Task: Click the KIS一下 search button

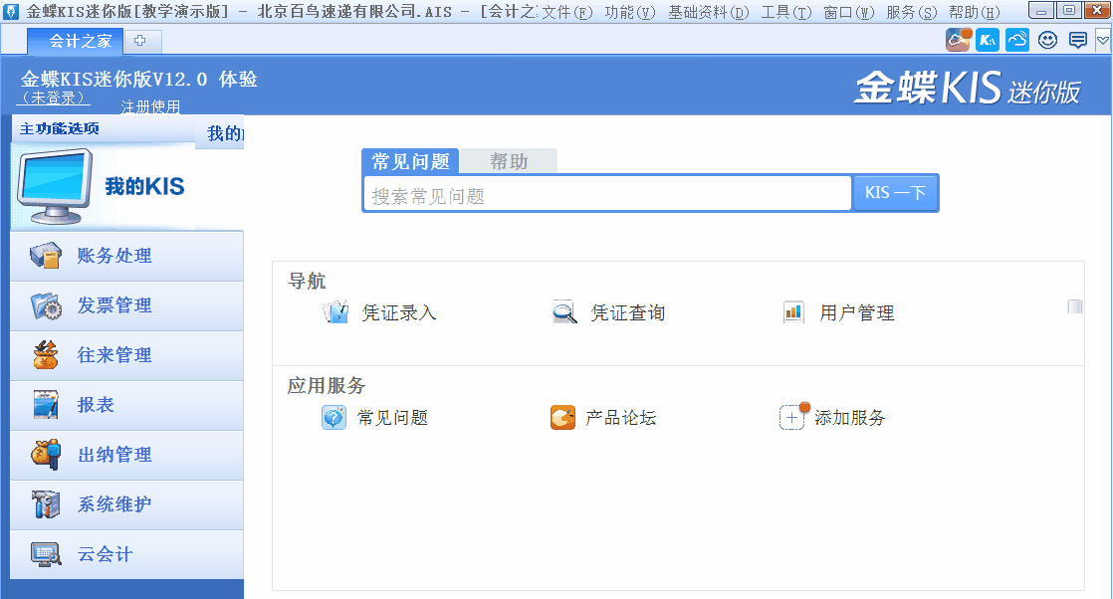Action: pos(894,192)
